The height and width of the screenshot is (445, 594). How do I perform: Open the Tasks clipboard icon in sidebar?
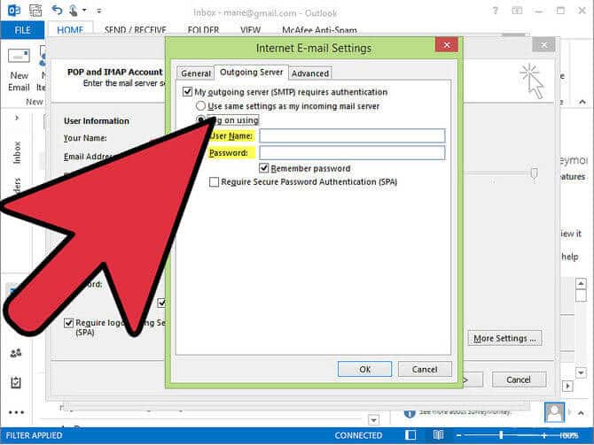point(16,382)
